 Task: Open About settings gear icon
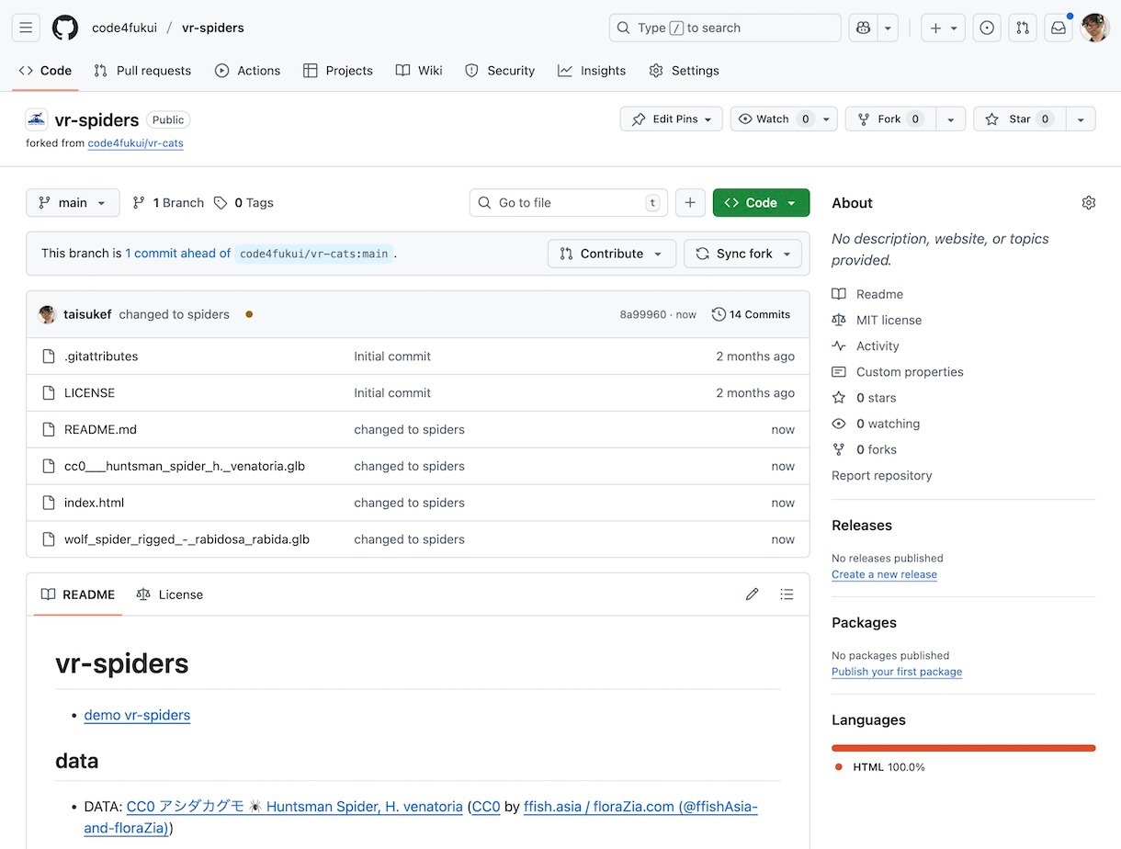click(1089, 203)
